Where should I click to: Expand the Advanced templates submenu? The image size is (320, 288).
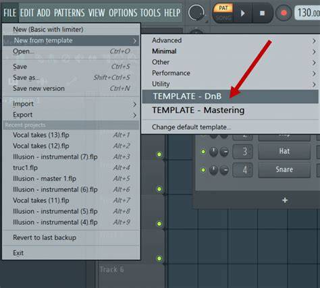coord(231,40)
